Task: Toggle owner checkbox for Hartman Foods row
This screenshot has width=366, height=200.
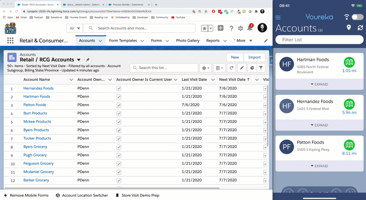Action: (119, 97)
